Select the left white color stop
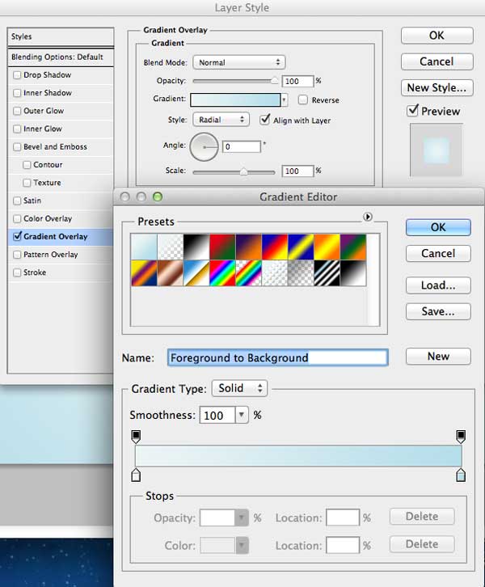The height and width of the screenshot is (587, 485). click(x=136, y=475)
